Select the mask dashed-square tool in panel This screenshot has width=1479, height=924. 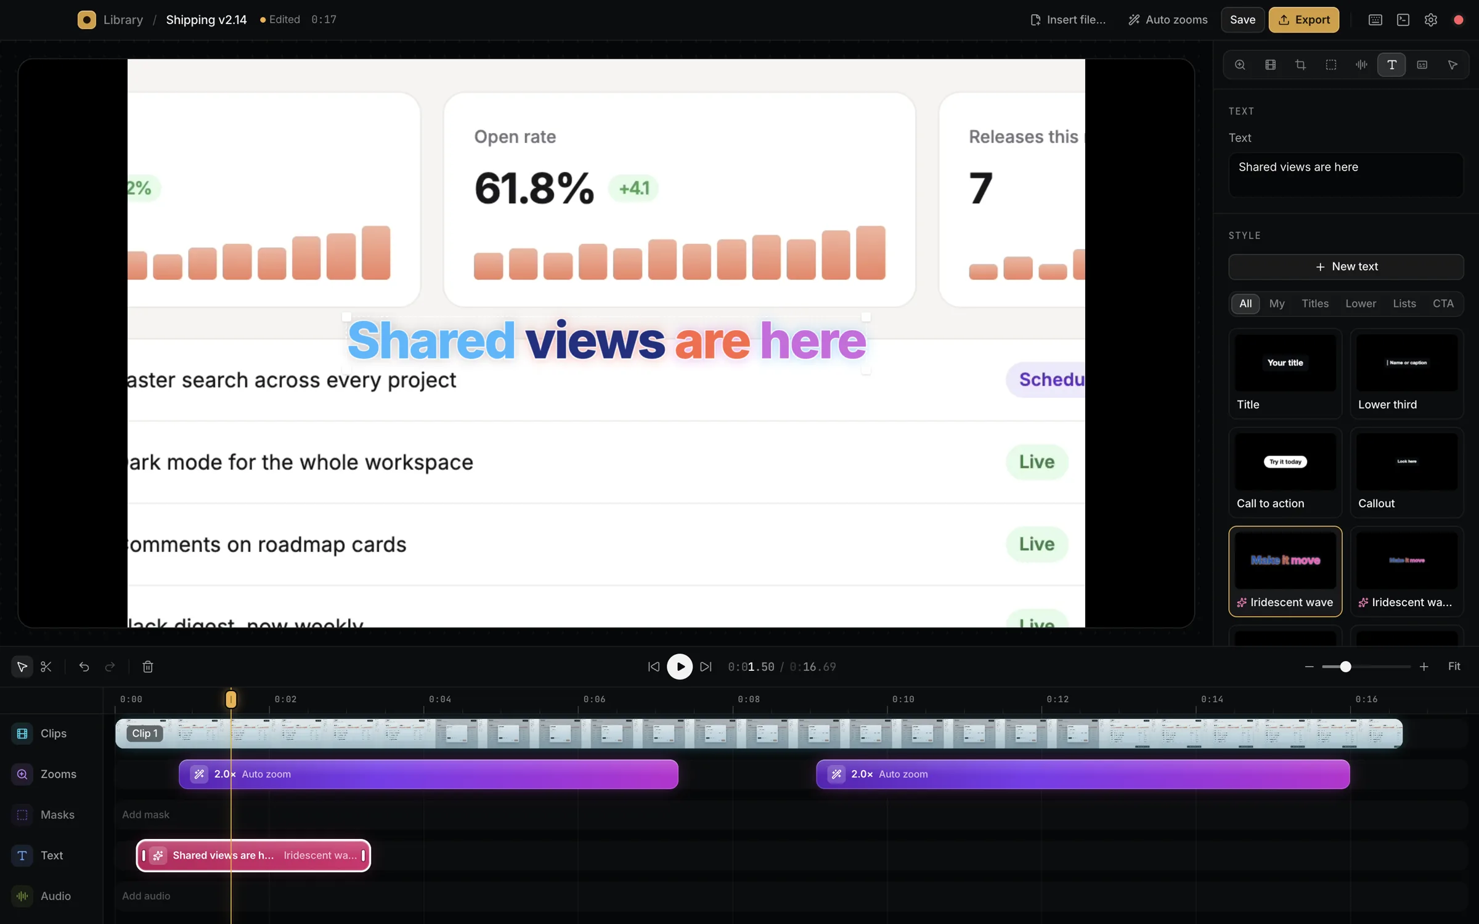coord(1331,65)
